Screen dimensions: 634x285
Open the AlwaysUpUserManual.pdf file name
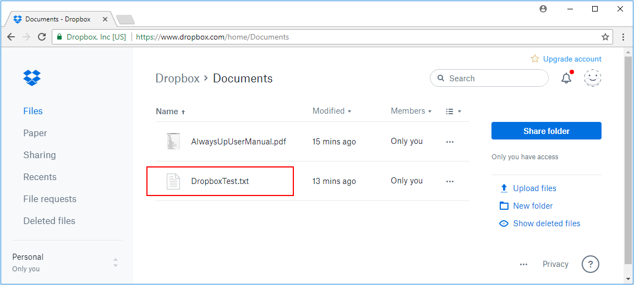pos(239,142)
